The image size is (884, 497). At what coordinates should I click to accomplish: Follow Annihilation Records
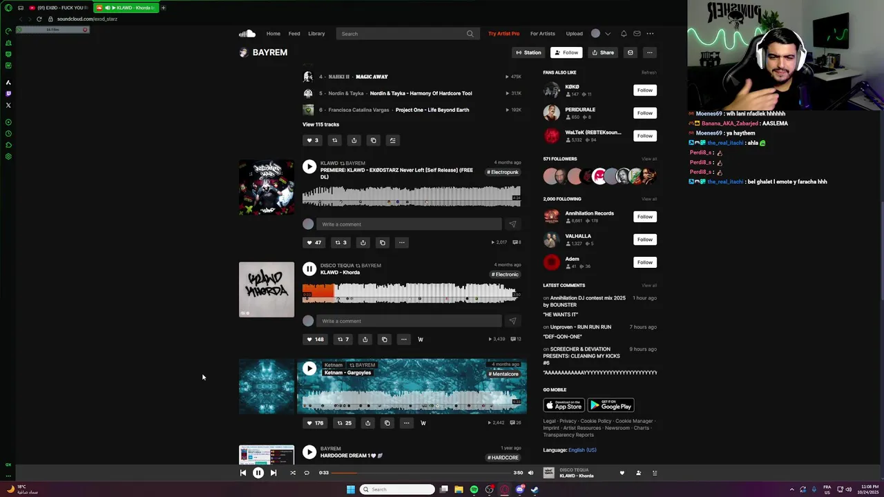click(644, 216)
